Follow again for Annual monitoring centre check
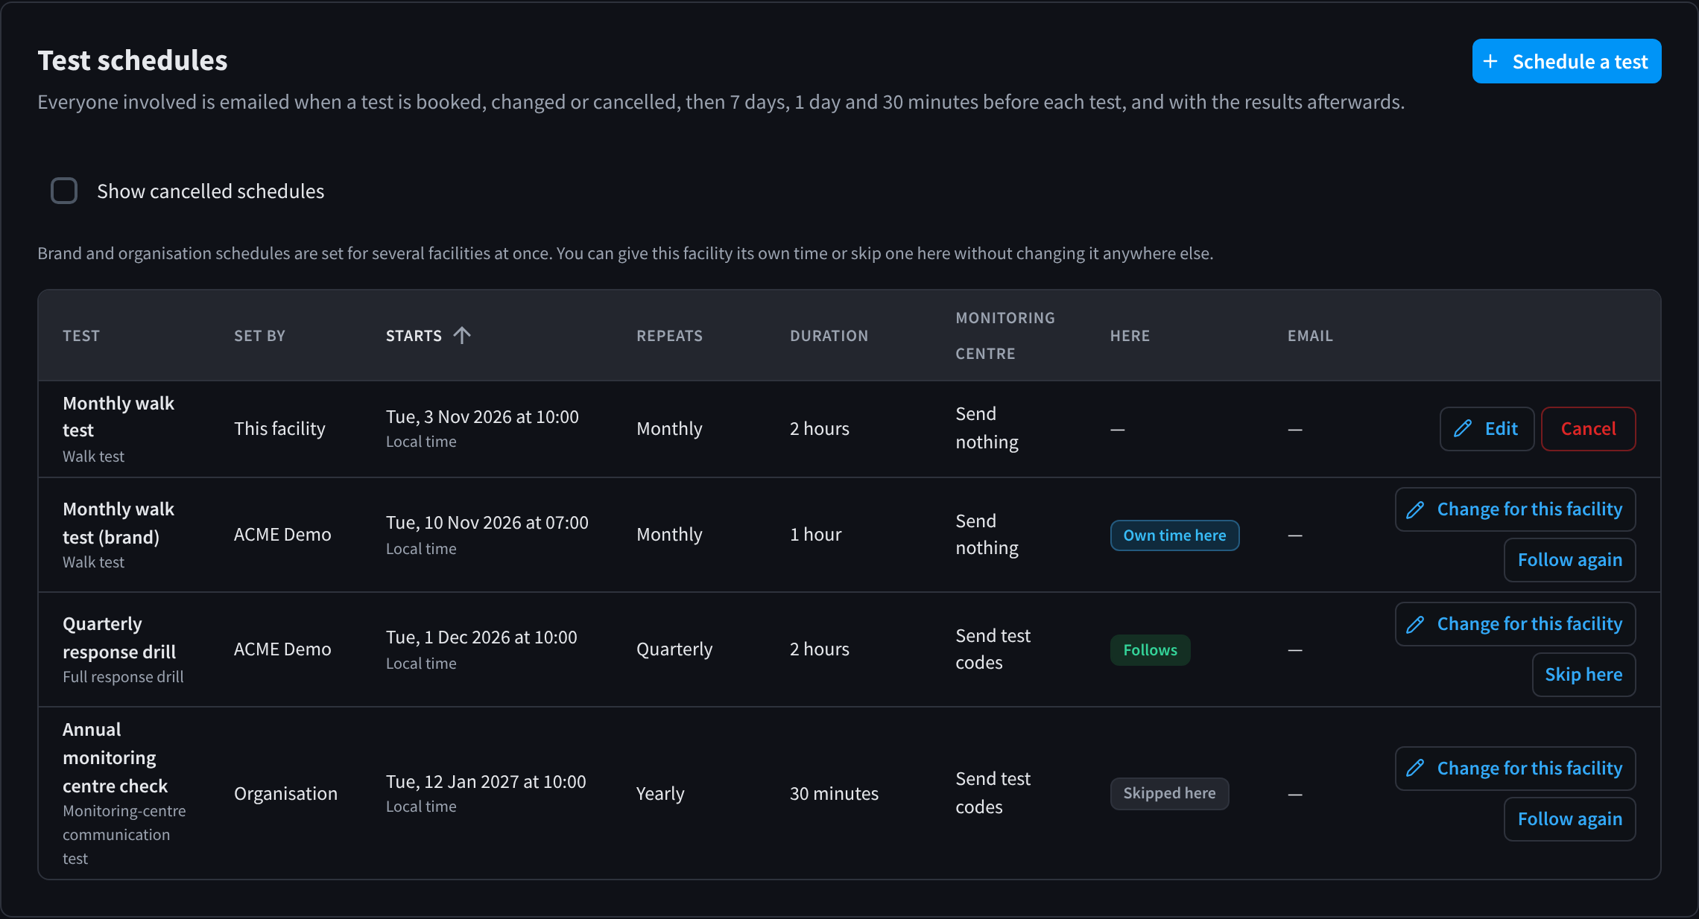 point(1569,819)
